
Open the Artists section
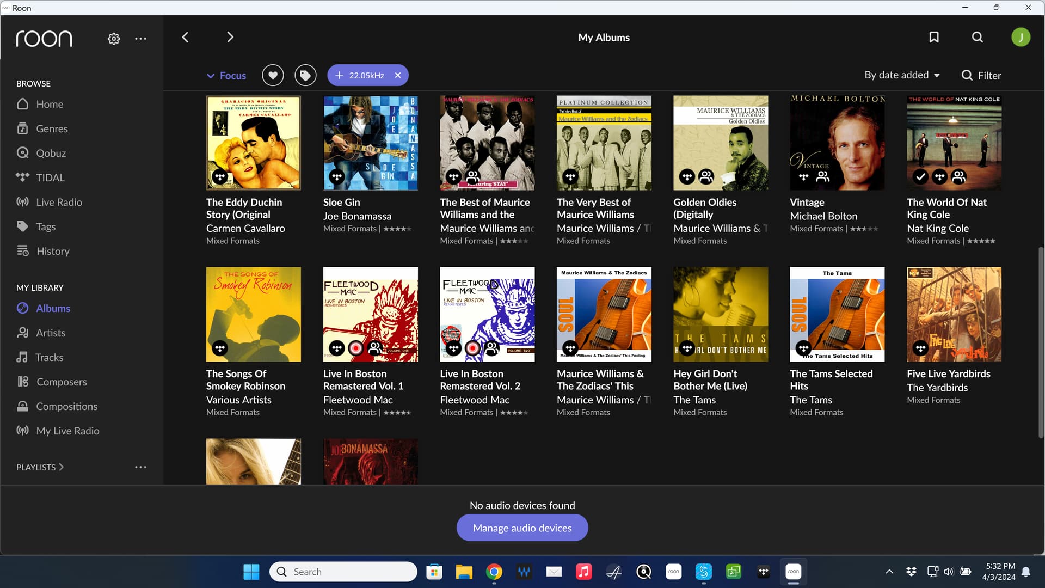point(51,333)
